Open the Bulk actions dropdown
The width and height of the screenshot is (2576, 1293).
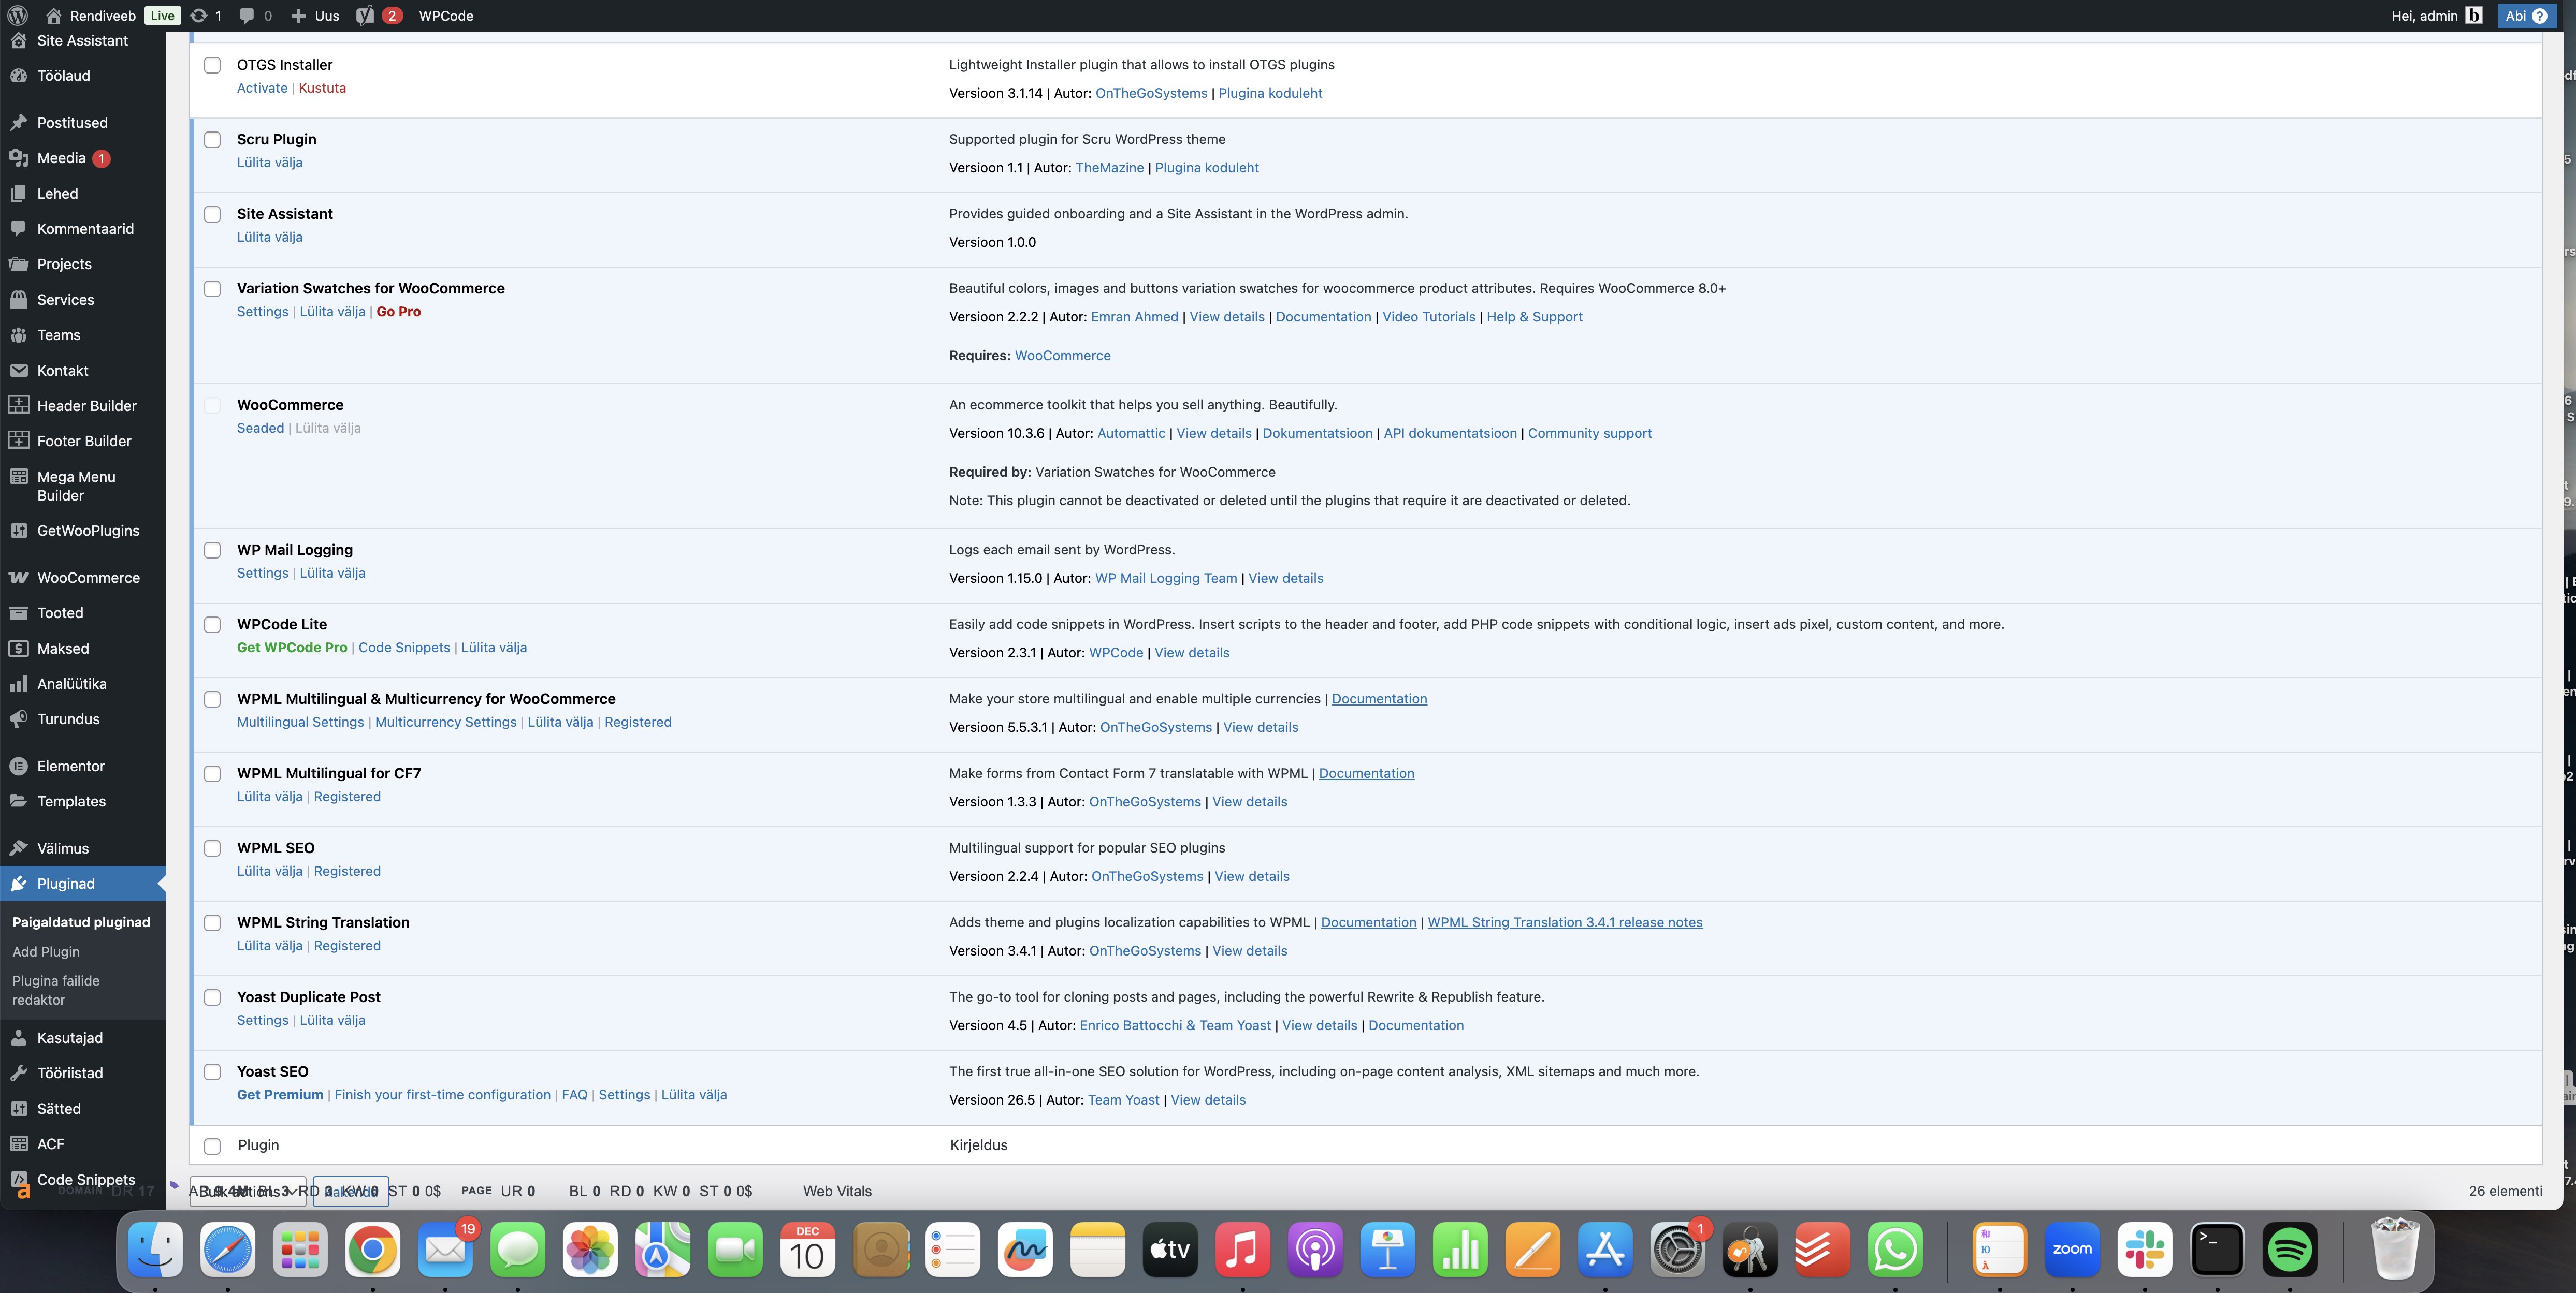pos(247,1191)
